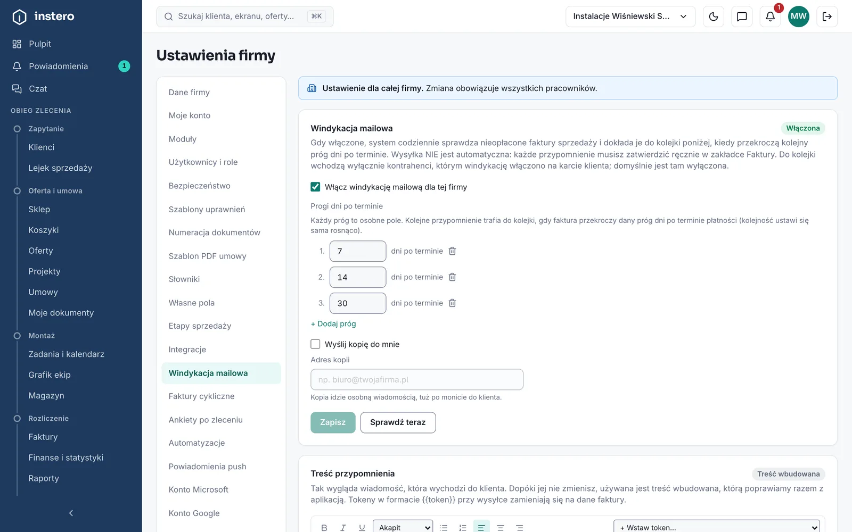The width and height of the screenshot is (852, 532).
Task: Click the instero logo icon
Action: pyautogui.click(x=19, y=17)
